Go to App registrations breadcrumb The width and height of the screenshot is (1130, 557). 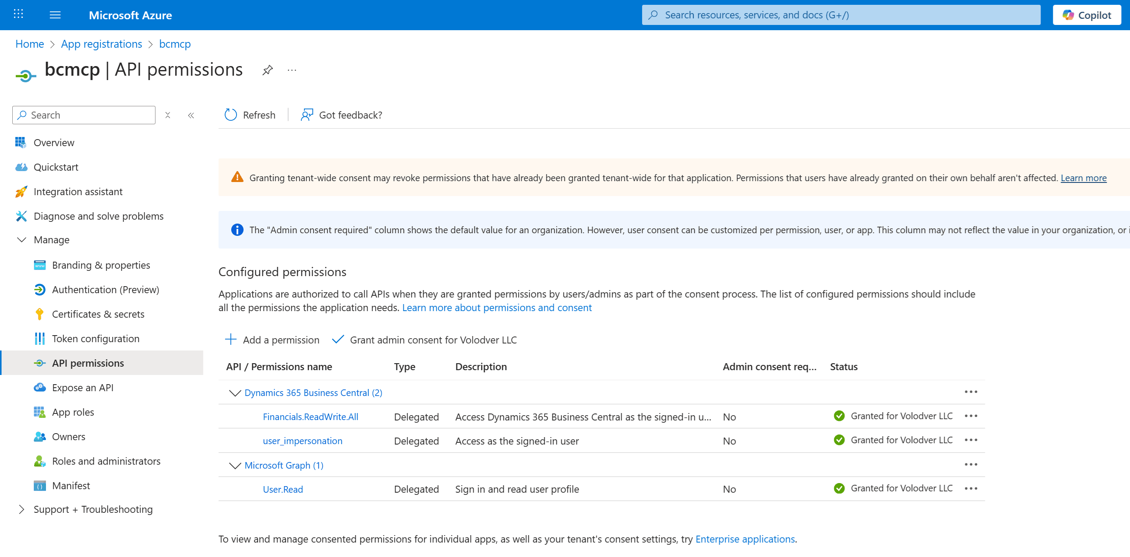click(x=101, y=44)
